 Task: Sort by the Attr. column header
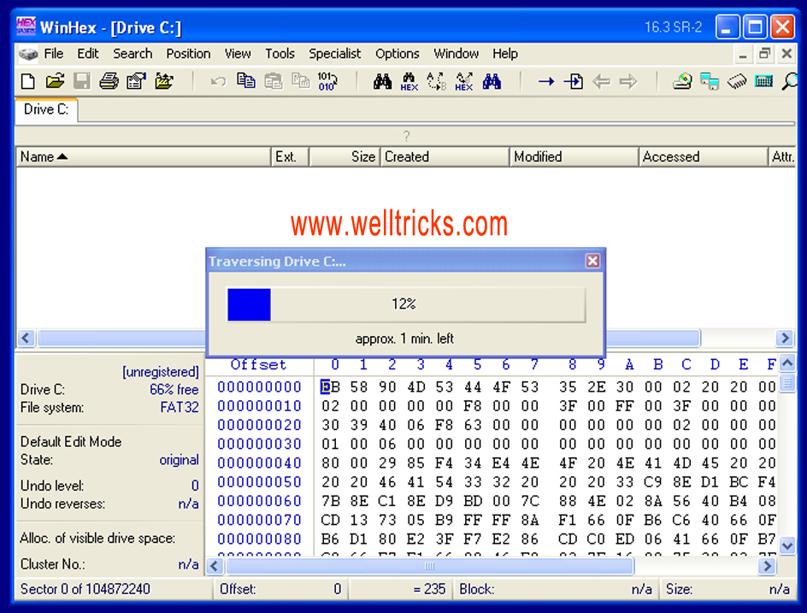click(x=782, y=156)
